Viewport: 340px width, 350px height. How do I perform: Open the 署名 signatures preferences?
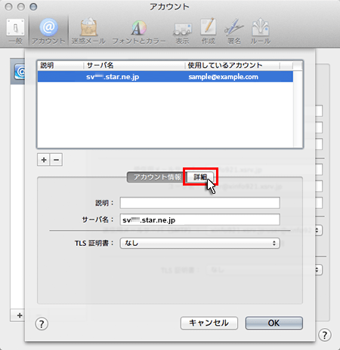click(234, 31)
